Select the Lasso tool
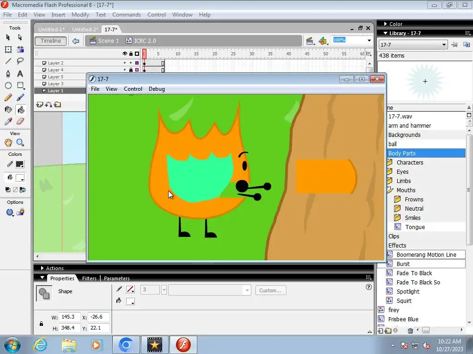The width and height of the screenshot is (473, 354). pyautogui.click(x=20, y=61)
